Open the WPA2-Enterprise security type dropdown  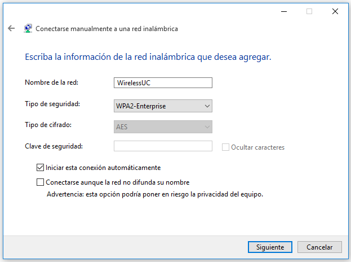tap(163, 106)
